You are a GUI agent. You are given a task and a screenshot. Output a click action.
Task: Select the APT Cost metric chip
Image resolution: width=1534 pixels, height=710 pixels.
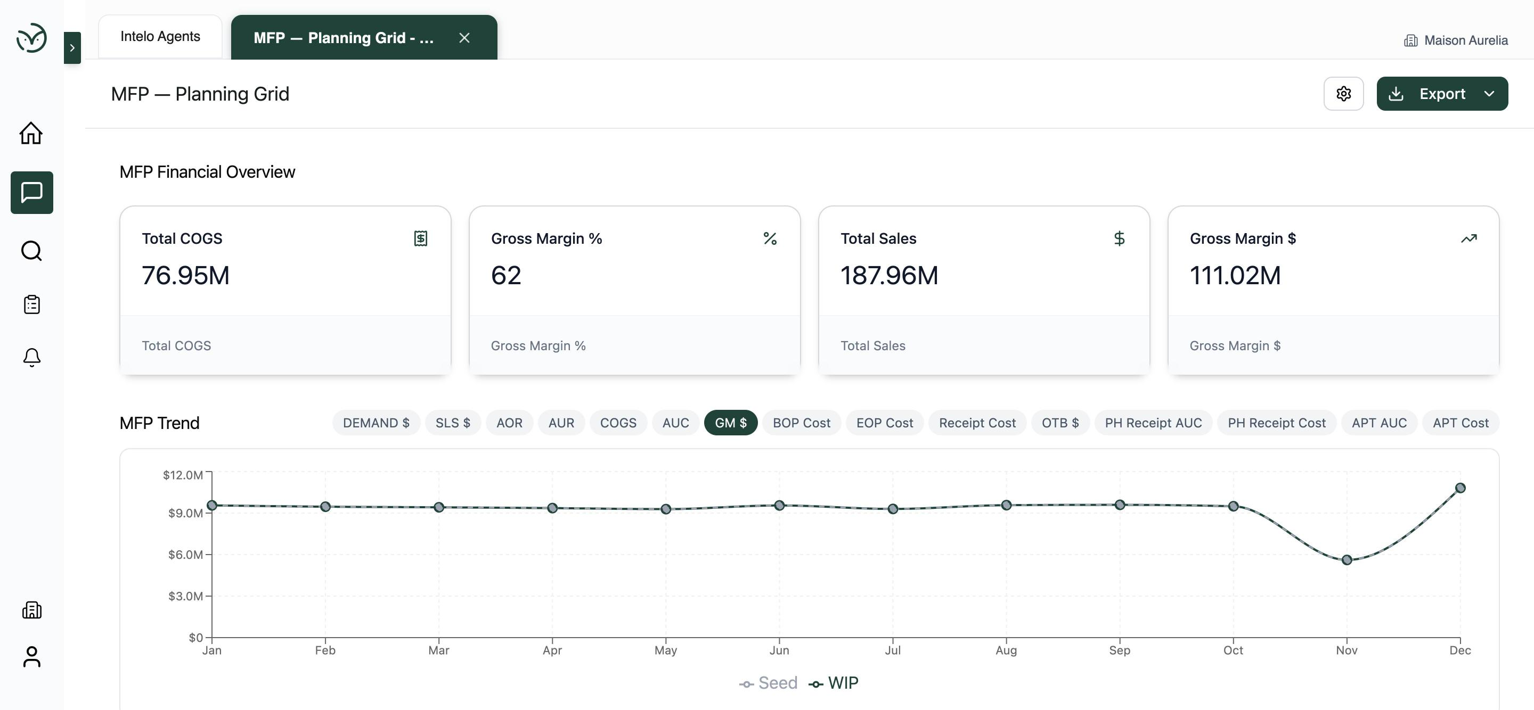point(1460,423)
